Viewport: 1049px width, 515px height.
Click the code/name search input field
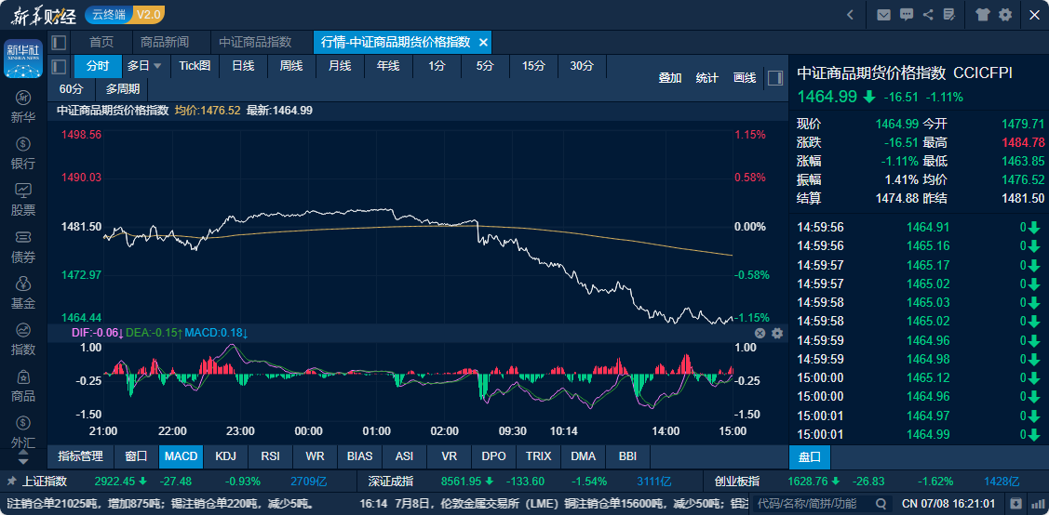(x=806, y=503)
